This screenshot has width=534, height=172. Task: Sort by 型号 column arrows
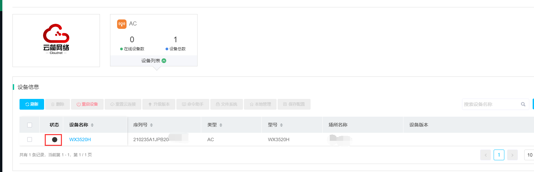click(281, 125)
